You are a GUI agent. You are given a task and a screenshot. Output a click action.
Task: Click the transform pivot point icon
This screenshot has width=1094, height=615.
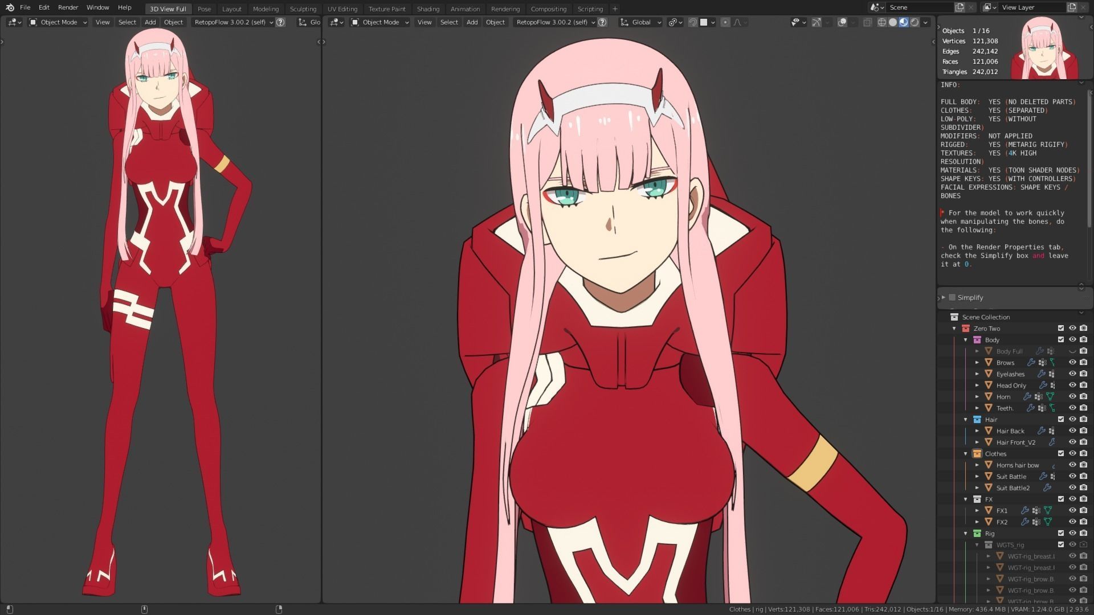coord(675,22)
